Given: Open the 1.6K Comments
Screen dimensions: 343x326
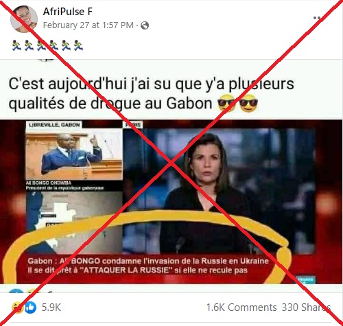Looking at the screenshot, I should pos(241,307).
